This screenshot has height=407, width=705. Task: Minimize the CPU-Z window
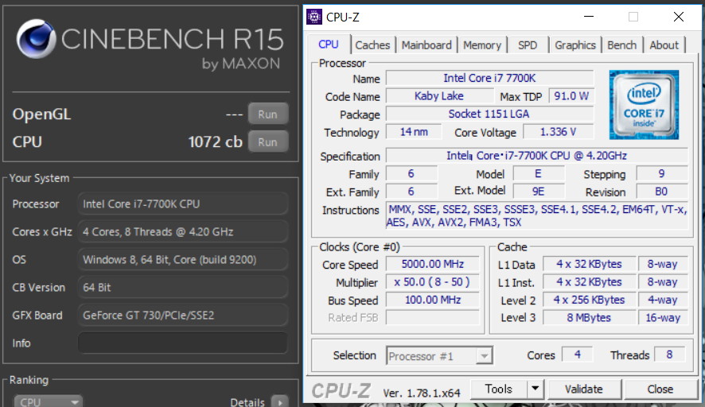(x=589, y=17)
